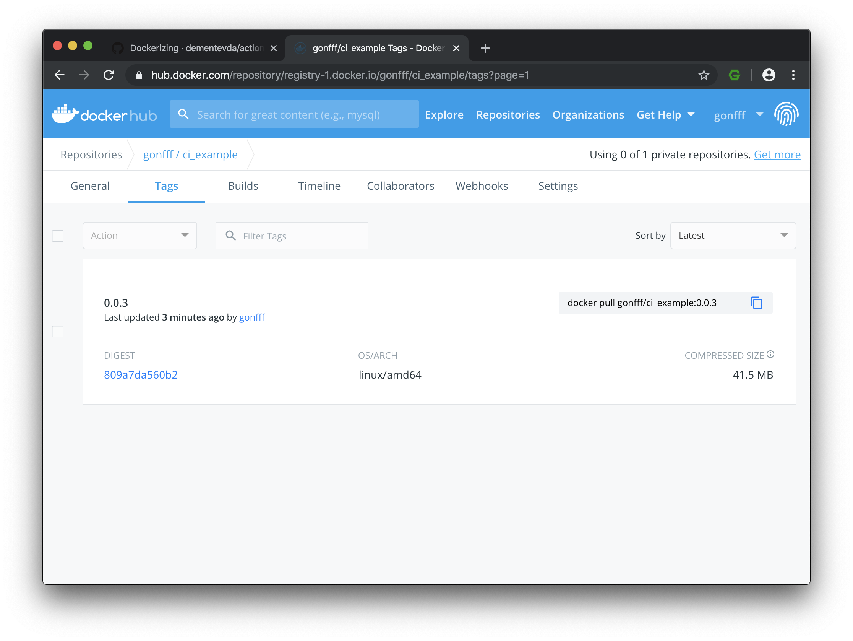Go back with the back arrow

tap(59, 75)
